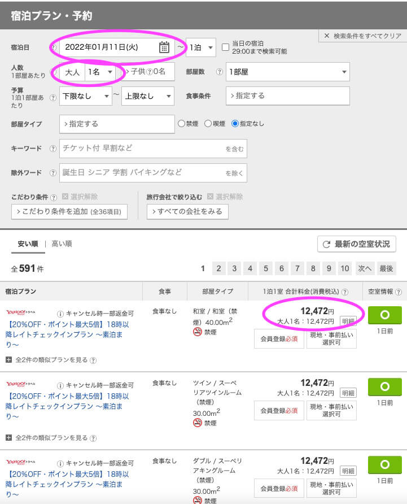
Task: Go to 次へ next page
Action: (365, 268)
